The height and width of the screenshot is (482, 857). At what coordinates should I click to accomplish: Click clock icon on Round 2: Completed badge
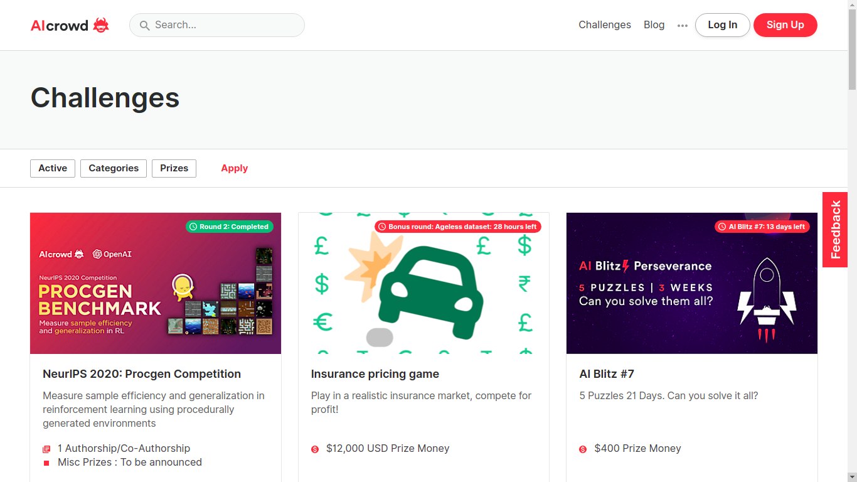pos(194,227)
